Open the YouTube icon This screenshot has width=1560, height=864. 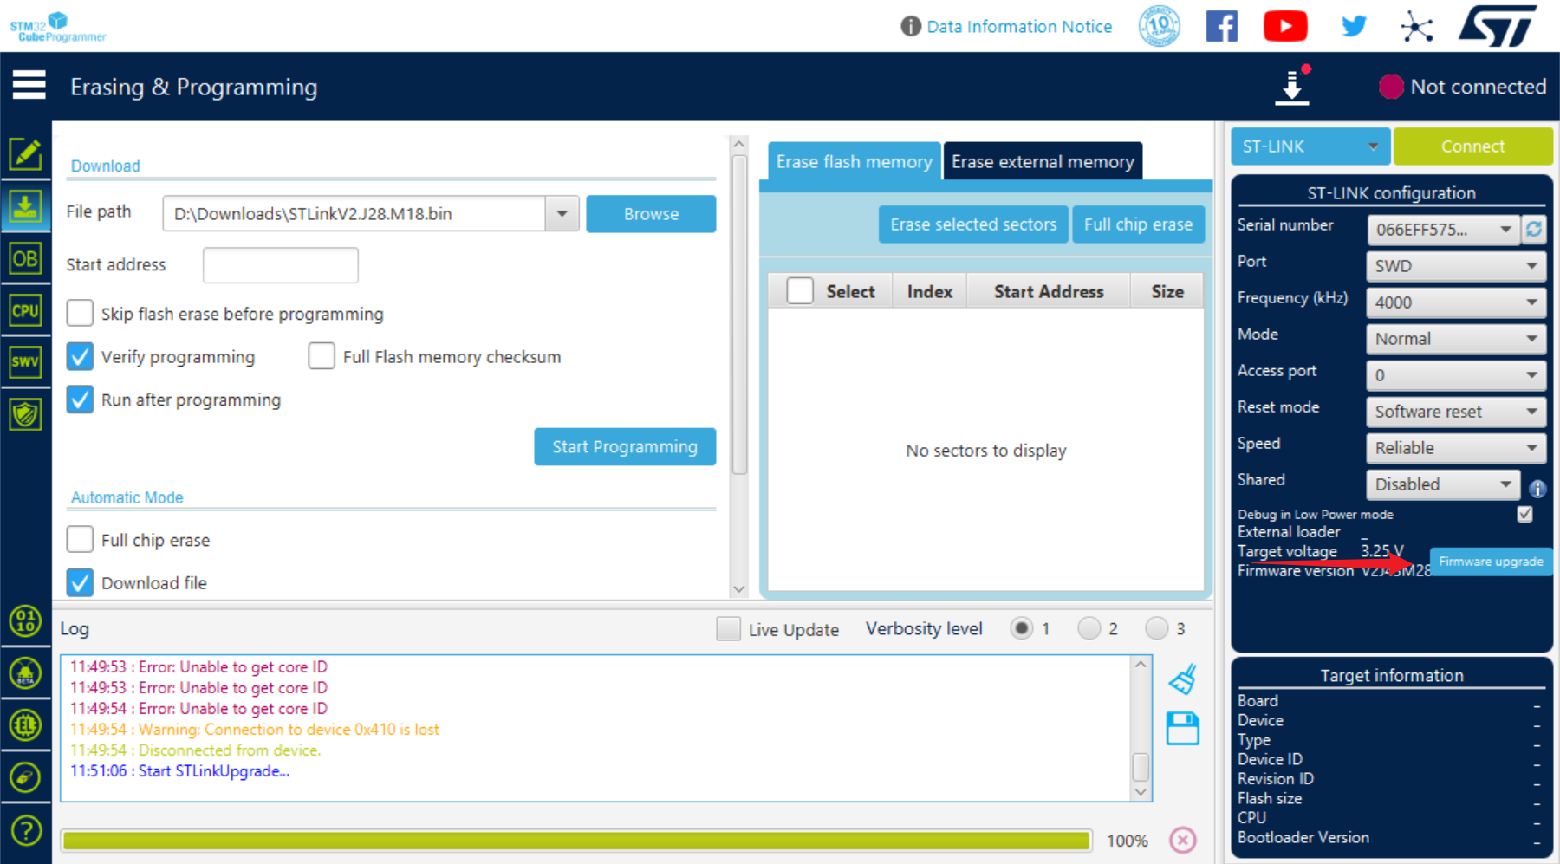click(x=1285, y=26)
